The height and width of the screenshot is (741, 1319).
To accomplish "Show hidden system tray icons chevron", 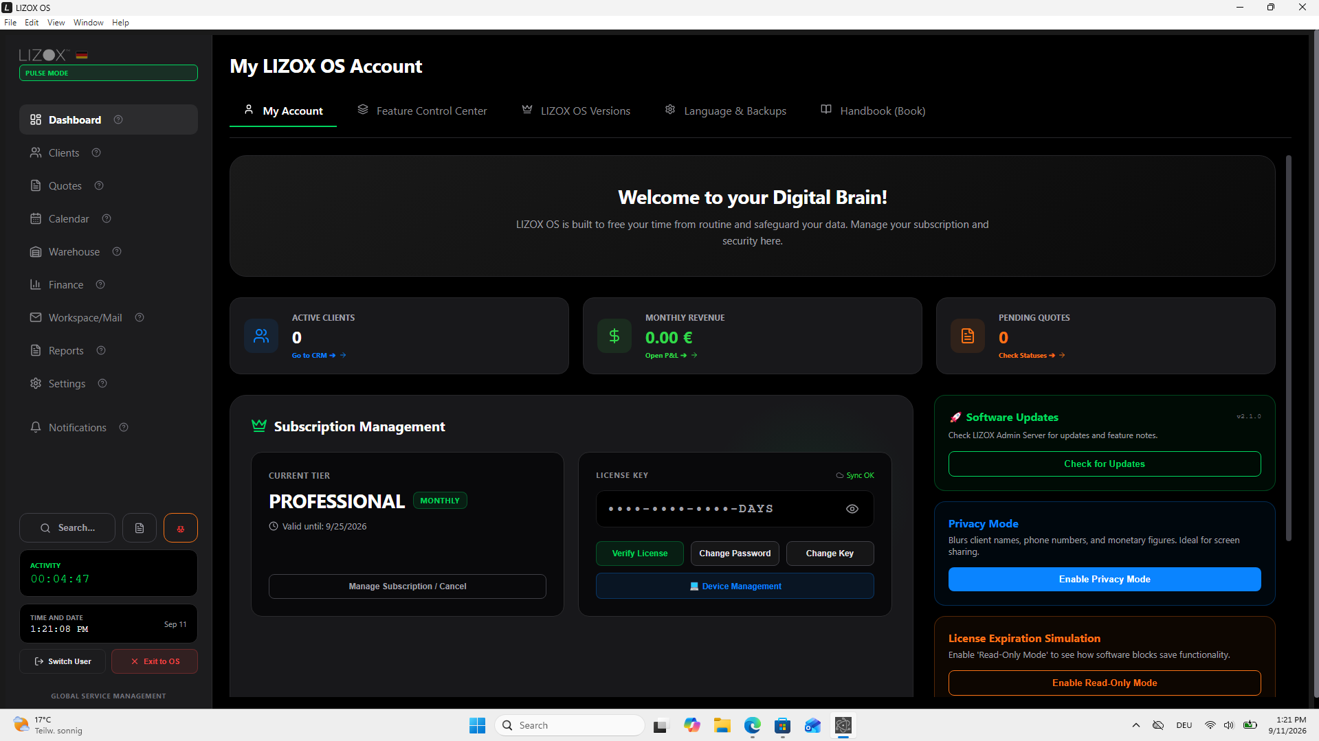I will (x=1136, y=725).
